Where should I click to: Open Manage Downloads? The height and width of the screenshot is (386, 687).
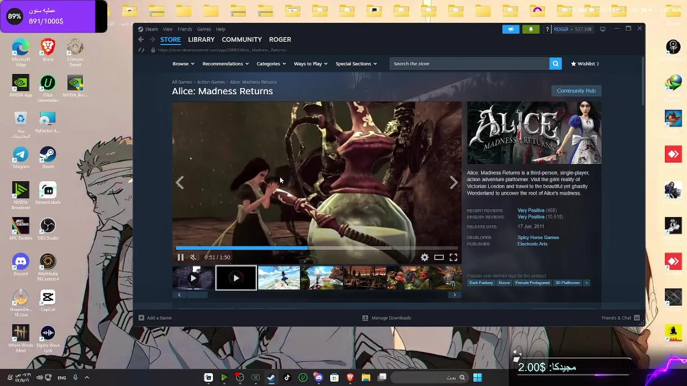click(386, 318)
